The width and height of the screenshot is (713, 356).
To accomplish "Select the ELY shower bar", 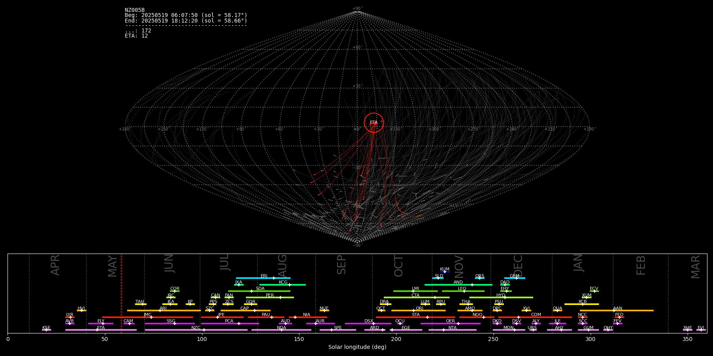I will [101, 324].
